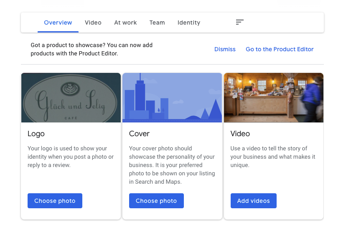Screen dimensions: 351x232
Task: Click the 'Your logo is used' description
Action: (71, 157)
